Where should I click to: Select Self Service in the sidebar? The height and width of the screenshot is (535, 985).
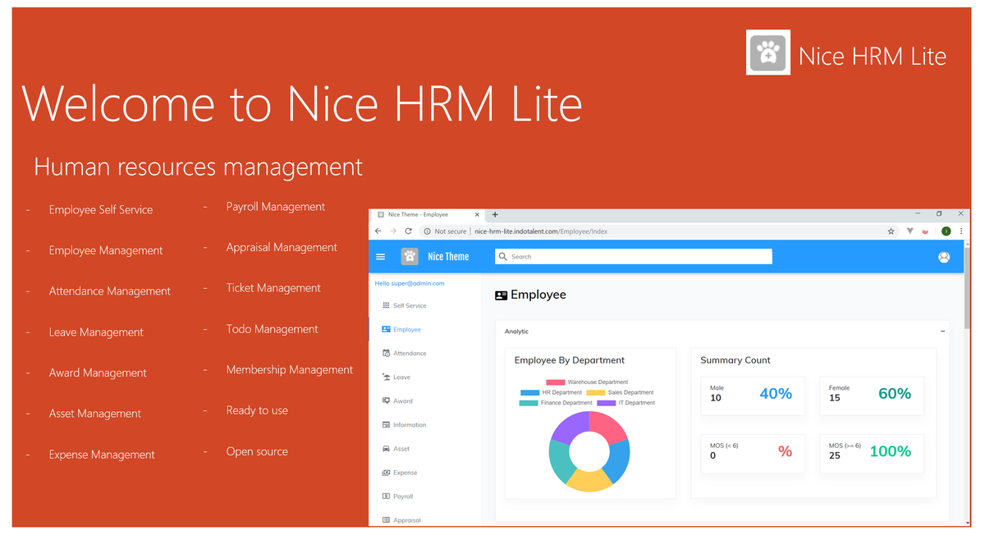(409, 305)
